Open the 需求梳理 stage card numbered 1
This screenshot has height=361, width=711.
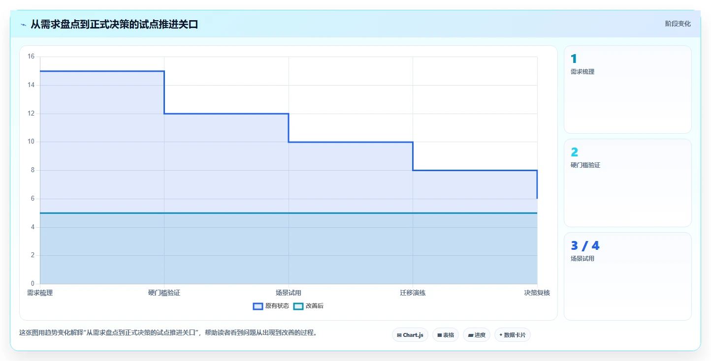point(628,90)
